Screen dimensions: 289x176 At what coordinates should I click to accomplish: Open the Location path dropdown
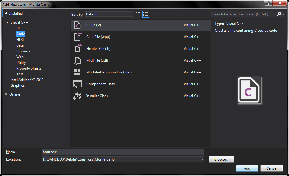point(202,159)
